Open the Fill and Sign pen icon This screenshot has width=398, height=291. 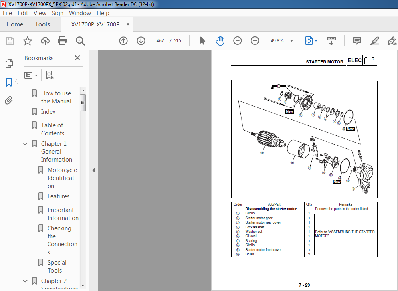click(392, 41)
